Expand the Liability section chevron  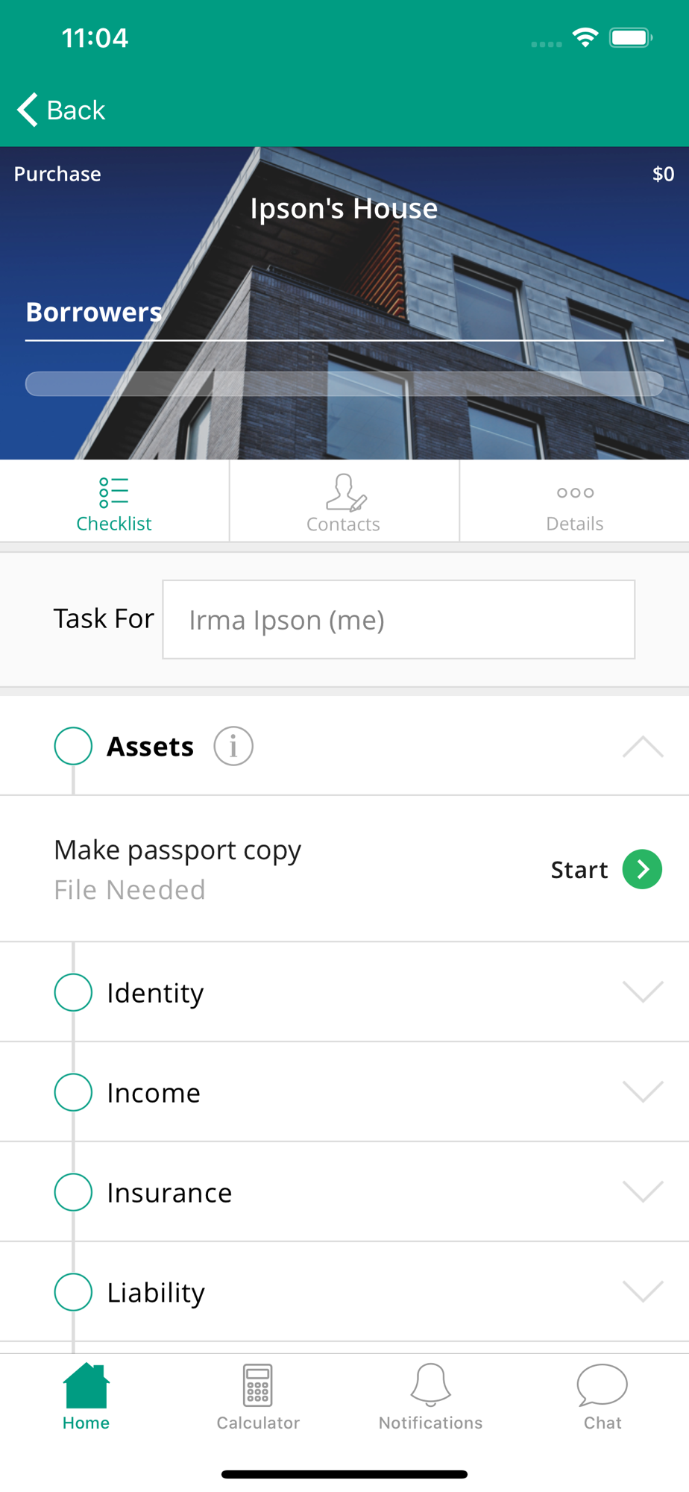(x=643, y=1291)
